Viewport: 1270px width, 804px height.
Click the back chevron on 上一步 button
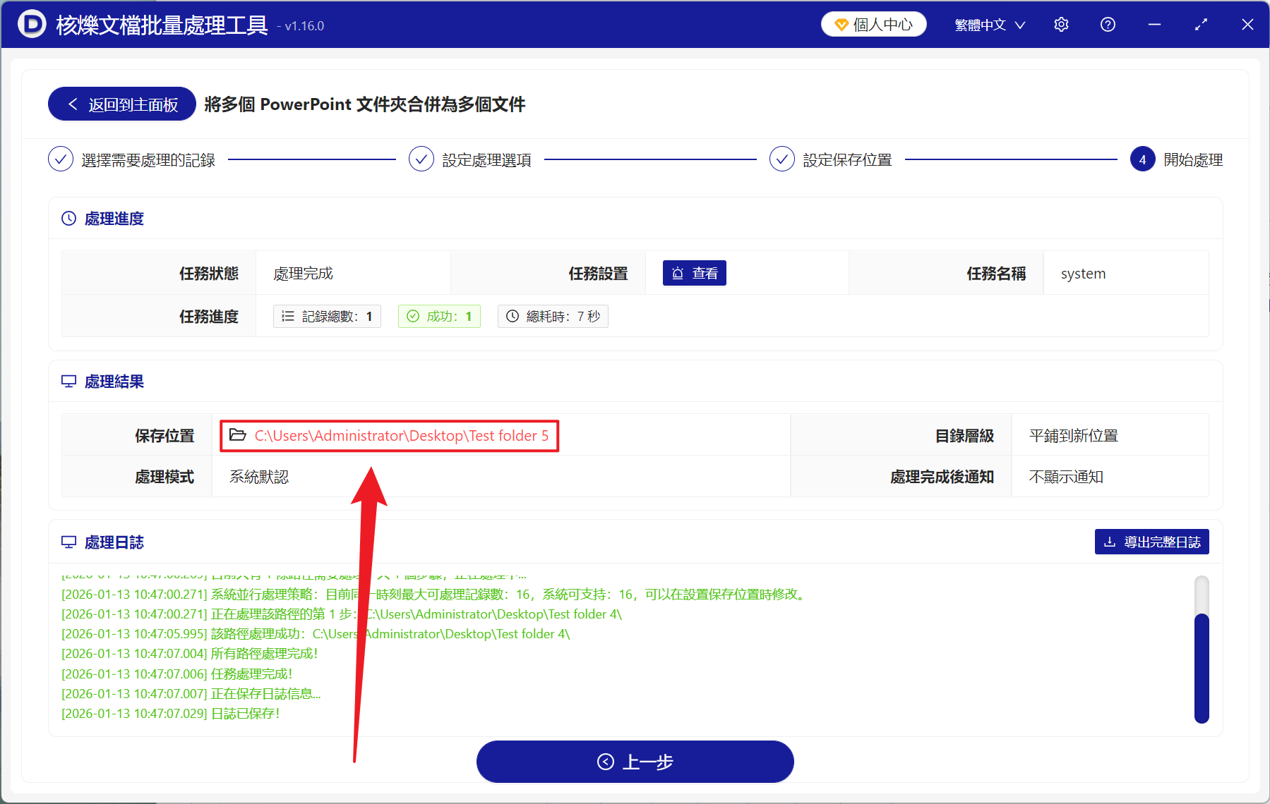(604, 762)
